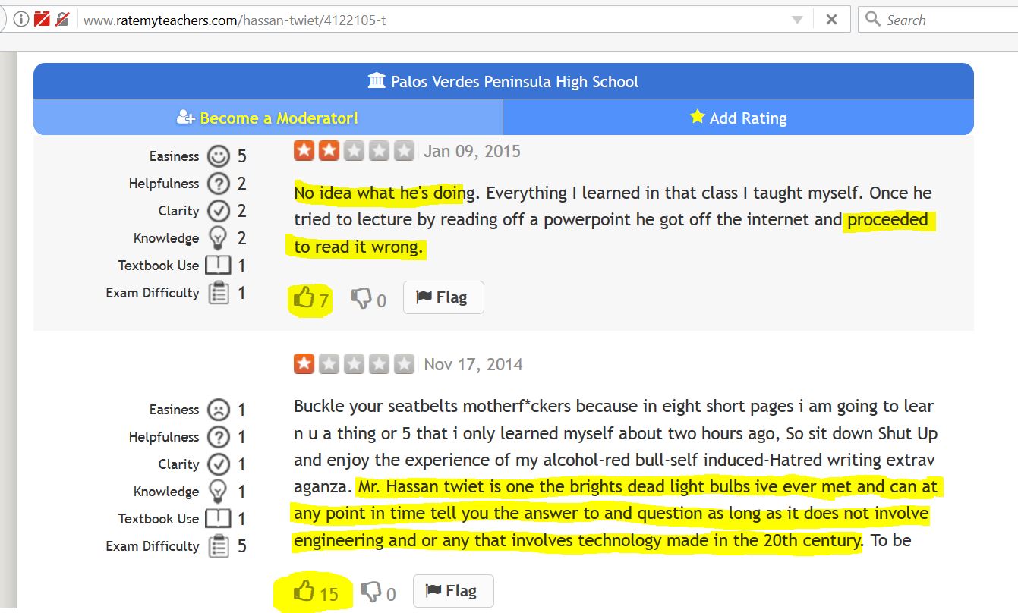Screen dimensions: 1018x613
Task: Click the 'Exam Difficulty' label in first review
Action: click(153, 293)
